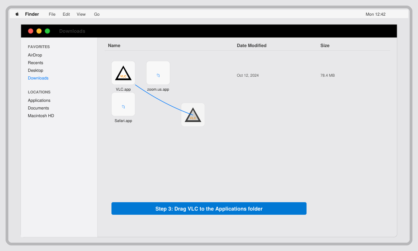Open Recents in the sidebar
Screen dimensions: 418x251
[36, 63]
